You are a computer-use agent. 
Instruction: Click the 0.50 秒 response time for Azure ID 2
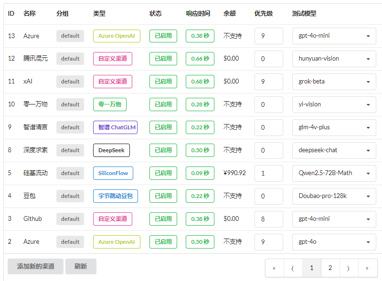(200, 242)
